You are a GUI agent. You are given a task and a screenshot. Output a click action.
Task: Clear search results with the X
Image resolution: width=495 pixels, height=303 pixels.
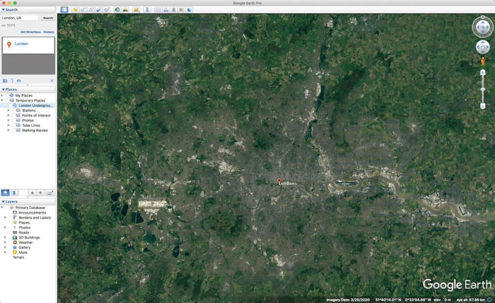coord(52,81)
